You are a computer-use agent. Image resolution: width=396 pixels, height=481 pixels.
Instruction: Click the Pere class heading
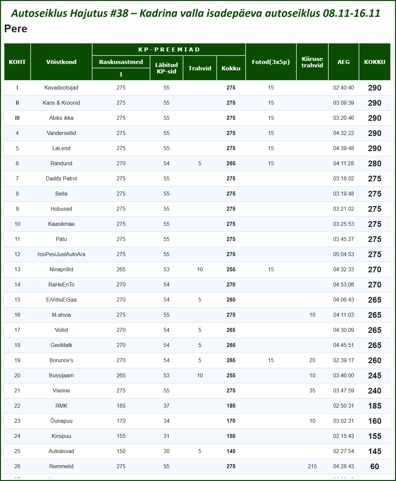point(16,29)
